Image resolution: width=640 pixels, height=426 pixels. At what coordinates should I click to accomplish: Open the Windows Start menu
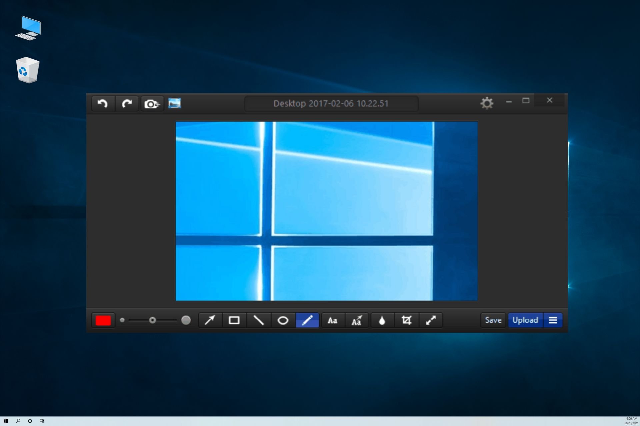(x=6, y=421)
